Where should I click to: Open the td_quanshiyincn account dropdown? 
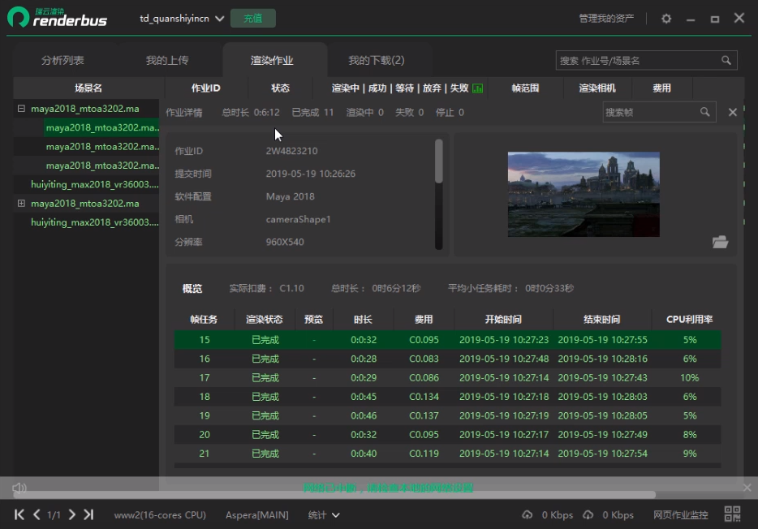pos(182,19)
